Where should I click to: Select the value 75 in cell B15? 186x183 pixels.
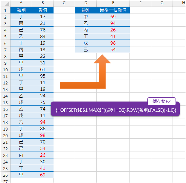point(43,102)
